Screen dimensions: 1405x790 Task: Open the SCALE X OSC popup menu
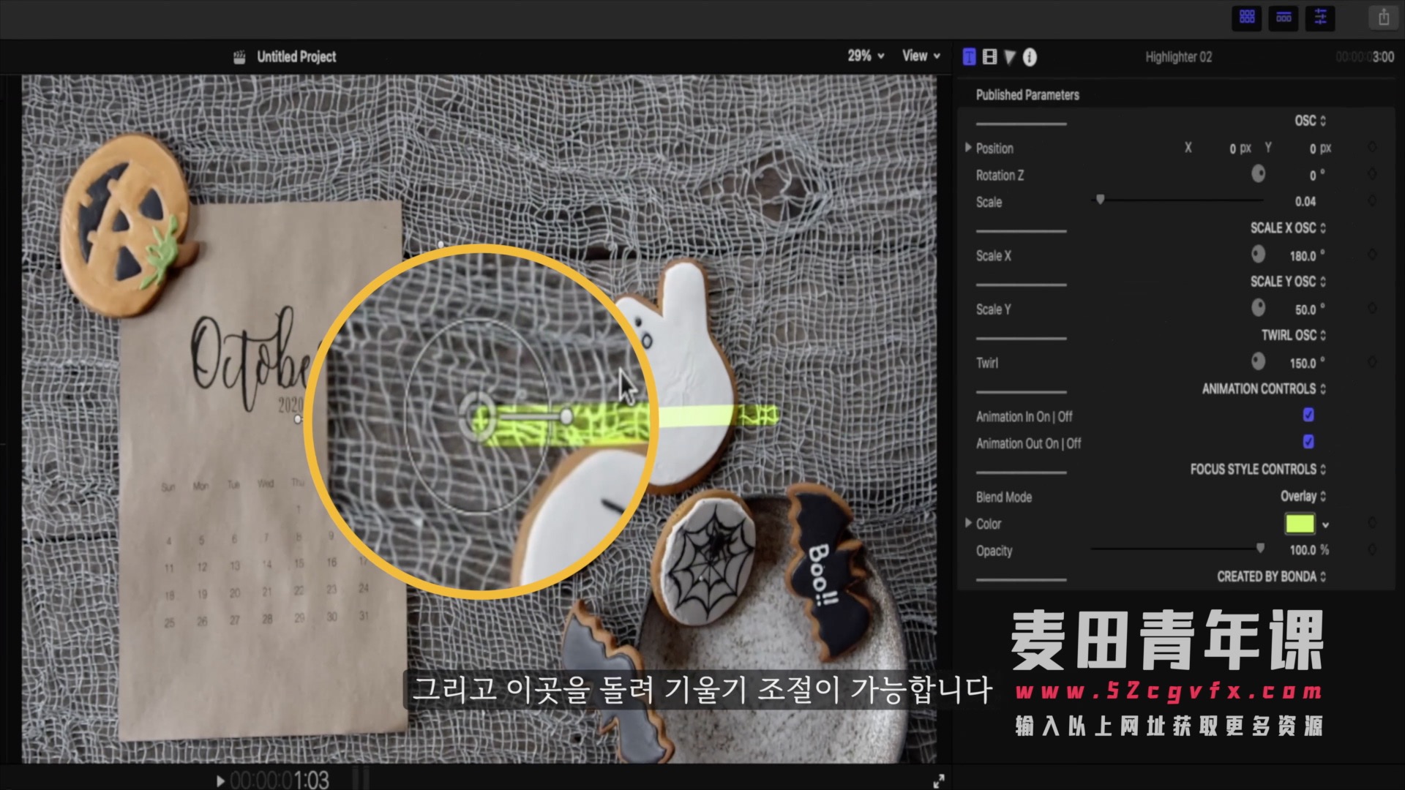[x=1288, y=228]
